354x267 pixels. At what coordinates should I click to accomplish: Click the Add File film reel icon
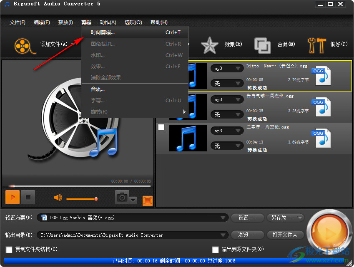pos(25,46)
